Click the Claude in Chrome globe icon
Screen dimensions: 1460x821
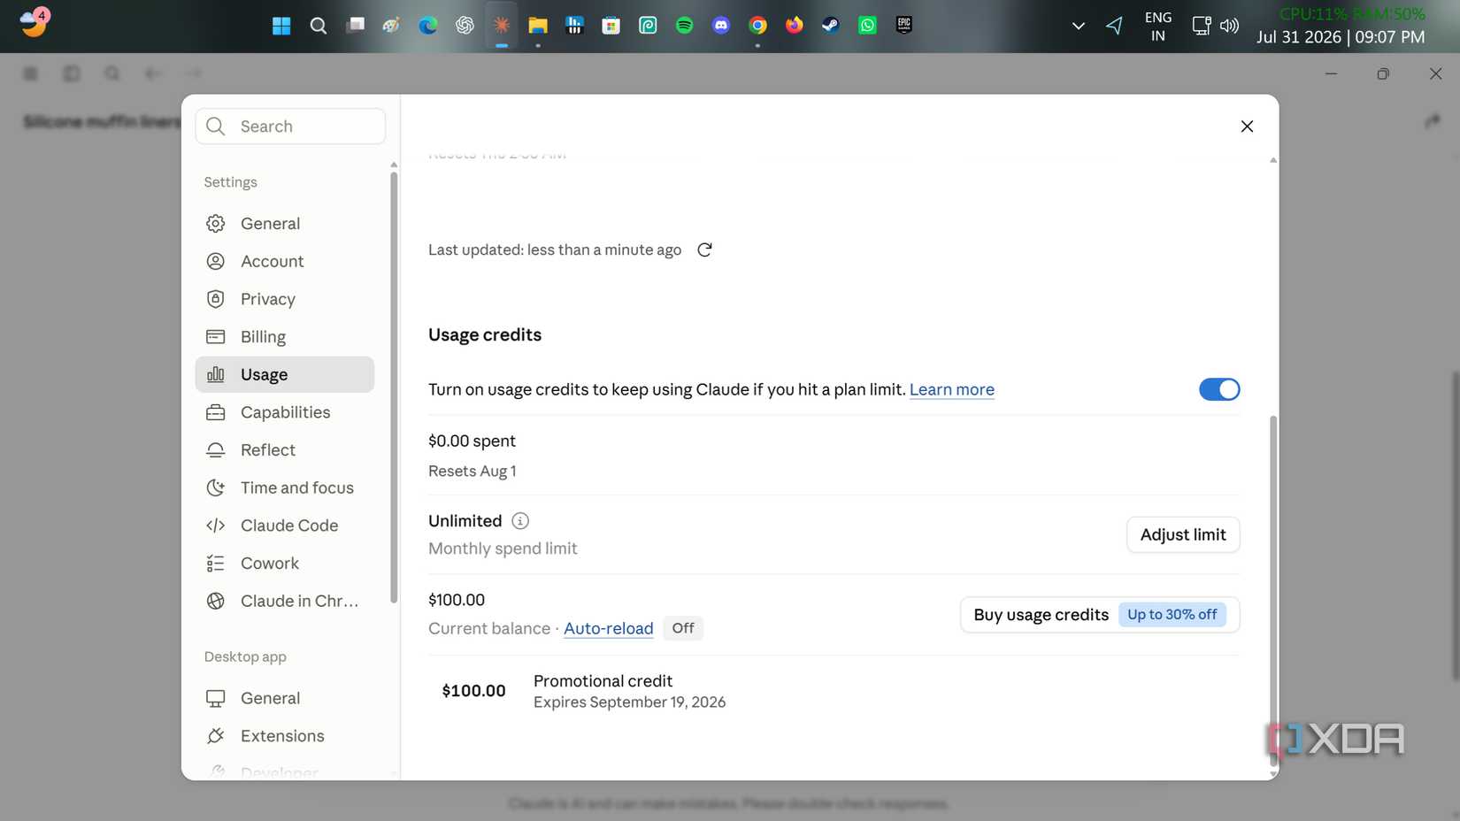click(215, 601)
